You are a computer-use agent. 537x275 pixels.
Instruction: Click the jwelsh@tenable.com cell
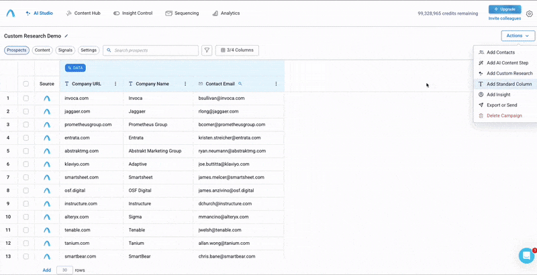point(239,230)
